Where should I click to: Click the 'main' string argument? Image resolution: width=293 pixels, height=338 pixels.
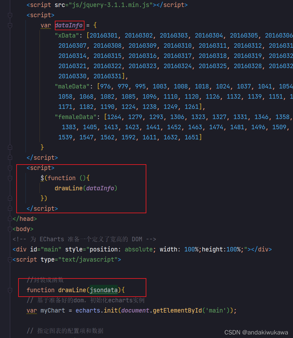tap(216, 310)
